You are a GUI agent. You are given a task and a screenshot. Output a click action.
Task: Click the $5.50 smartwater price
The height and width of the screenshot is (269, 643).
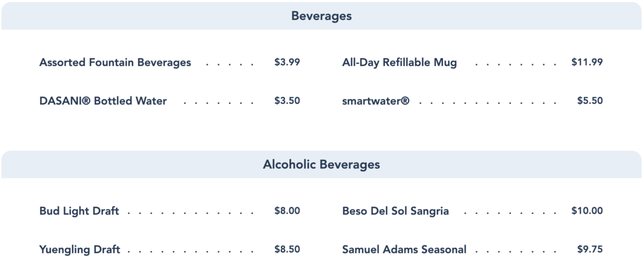click(590, 100)
